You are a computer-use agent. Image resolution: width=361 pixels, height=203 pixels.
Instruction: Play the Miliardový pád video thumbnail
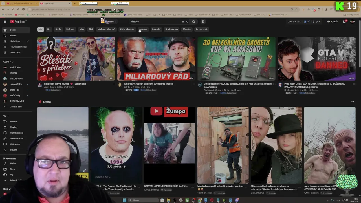pyautogui.click(x=156, y=59)
